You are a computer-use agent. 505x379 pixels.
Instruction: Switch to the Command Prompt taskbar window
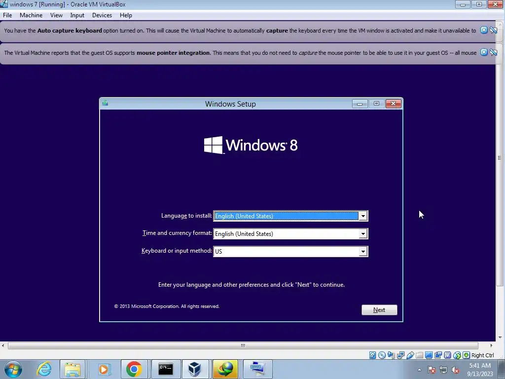point(165,369)
